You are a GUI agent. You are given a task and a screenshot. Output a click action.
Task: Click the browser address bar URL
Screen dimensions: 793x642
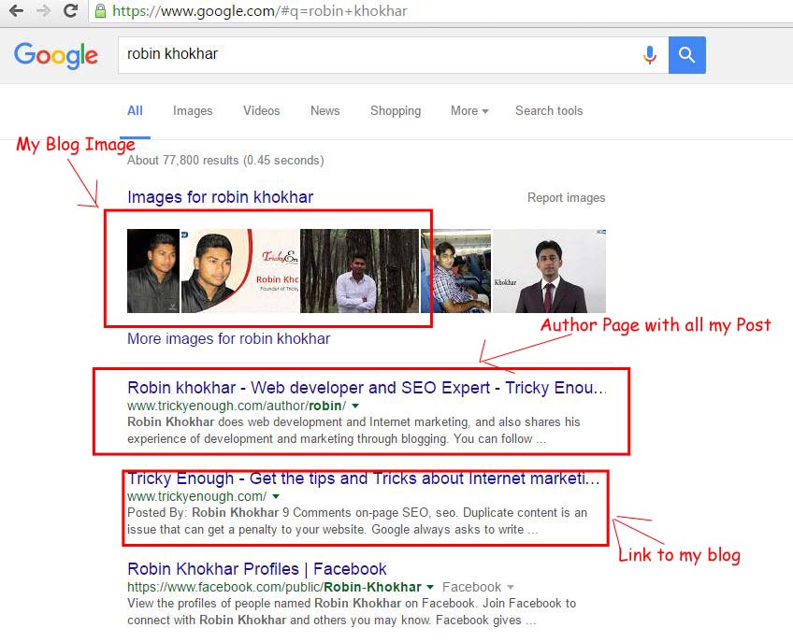pos(259,11)
